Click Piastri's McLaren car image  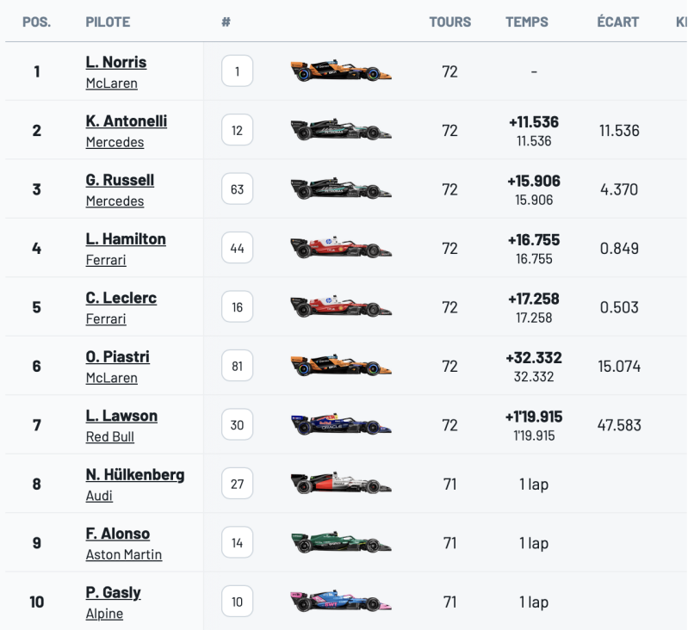coord(341,365)
